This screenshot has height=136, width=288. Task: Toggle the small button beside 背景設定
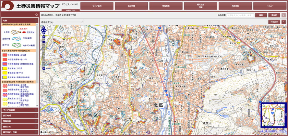[x=284, y=22]
